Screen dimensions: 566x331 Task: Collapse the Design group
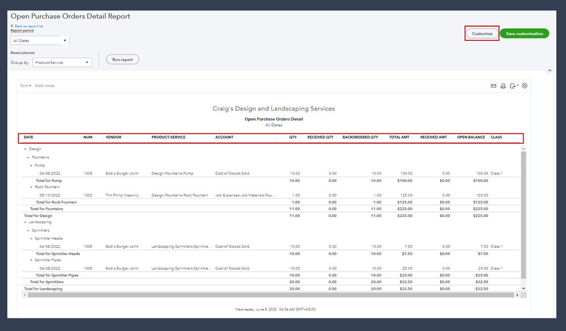(25, 149)
